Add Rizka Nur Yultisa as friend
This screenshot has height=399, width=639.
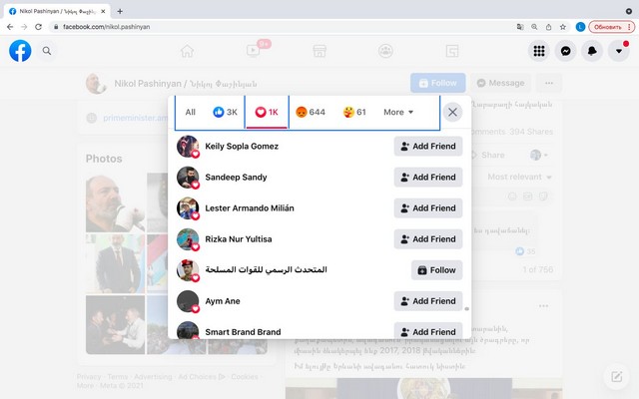[x=428, y=239]
